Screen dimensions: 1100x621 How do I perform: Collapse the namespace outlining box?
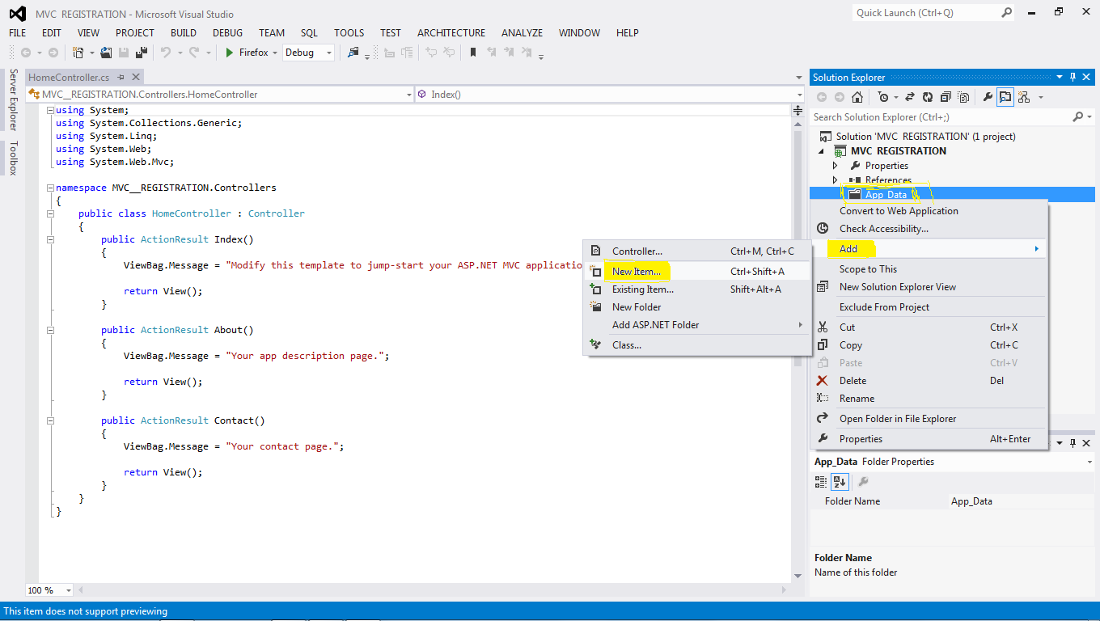[50, 188]
